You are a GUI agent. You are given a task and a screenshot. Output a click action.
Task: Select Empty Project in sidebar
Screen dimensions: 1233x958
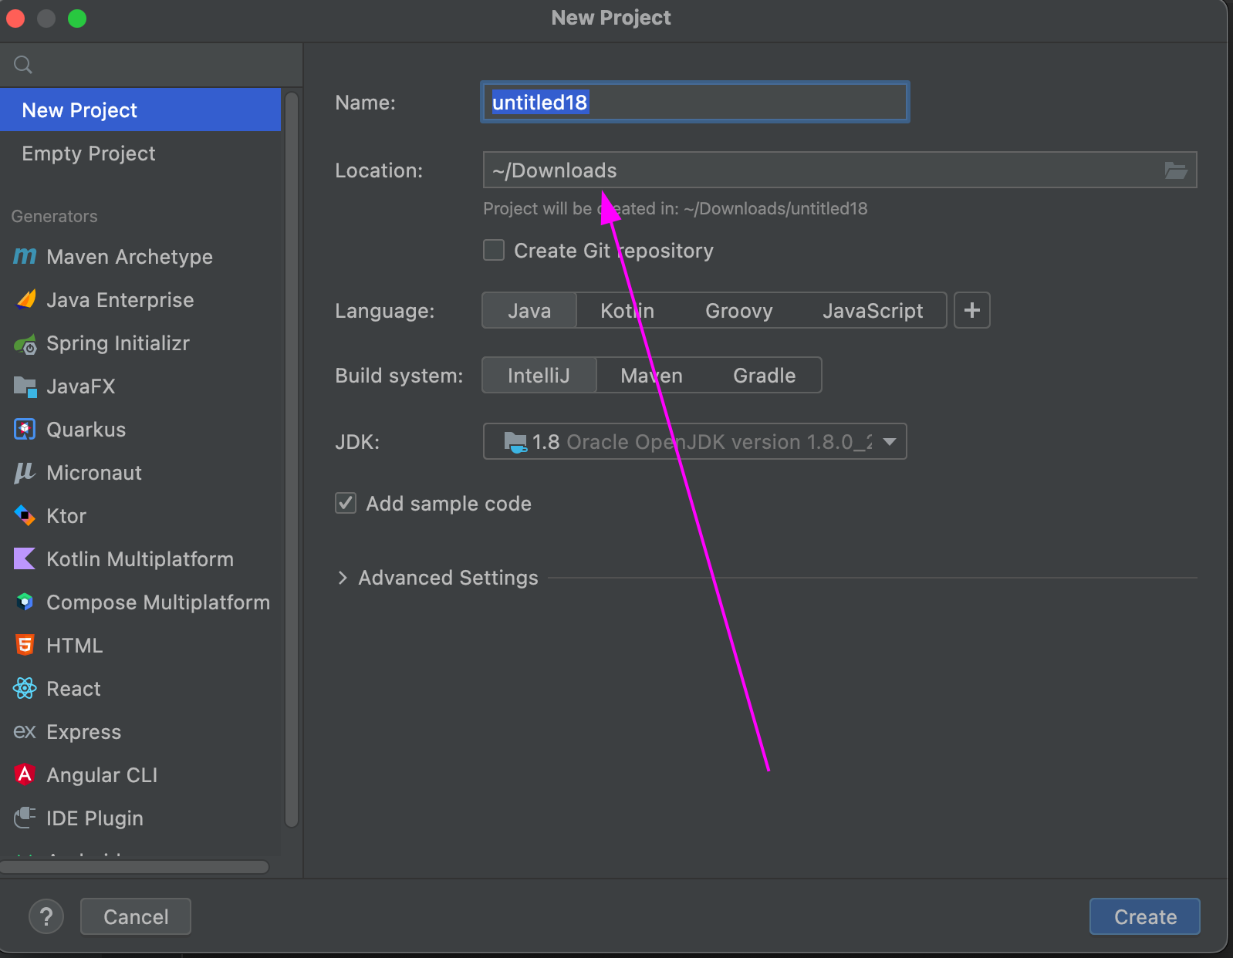140,153
